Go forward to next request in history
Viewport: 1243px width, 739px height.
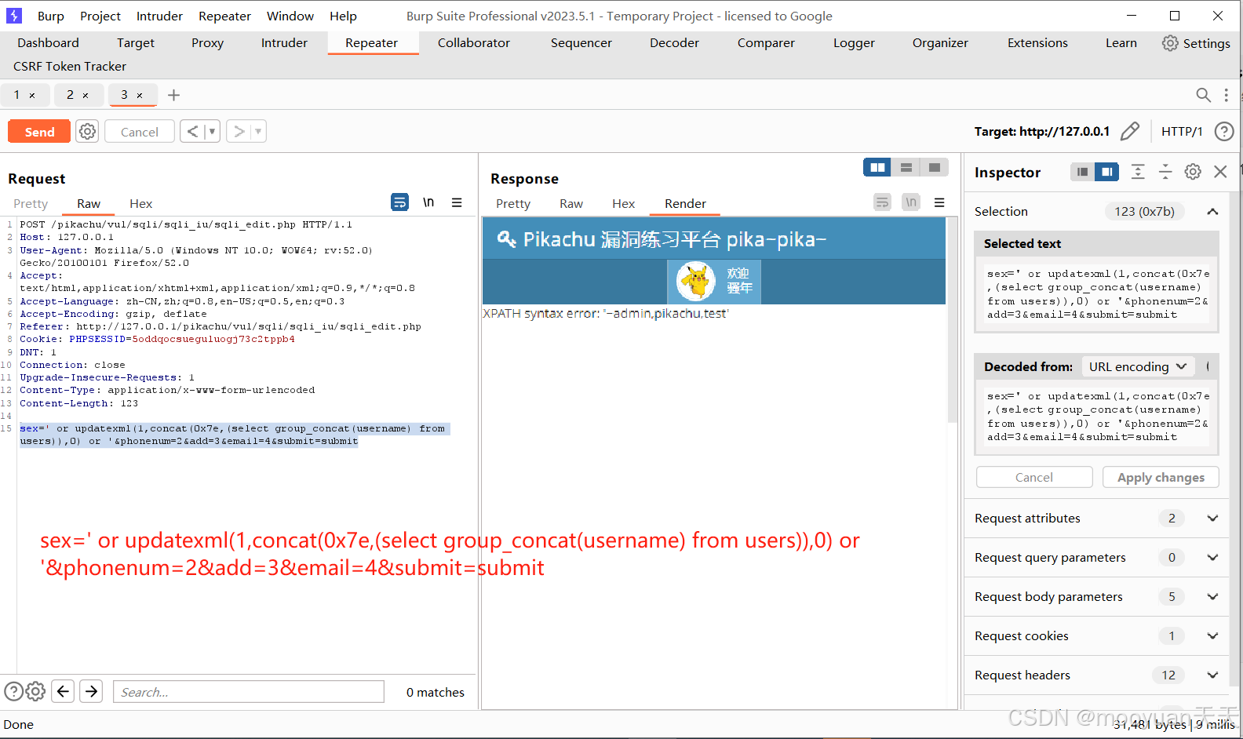point(239,131)
